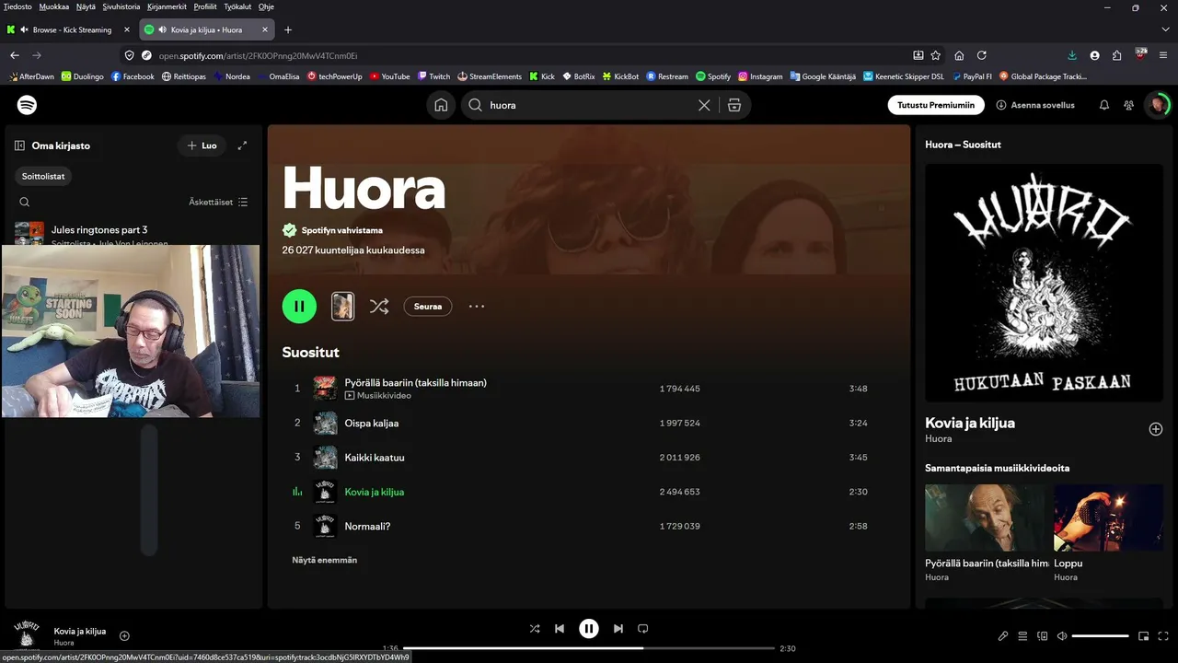This screenshot has width=1178, height=663.
Task: Open more options for artist Huora
Action: tap(477, 307)
